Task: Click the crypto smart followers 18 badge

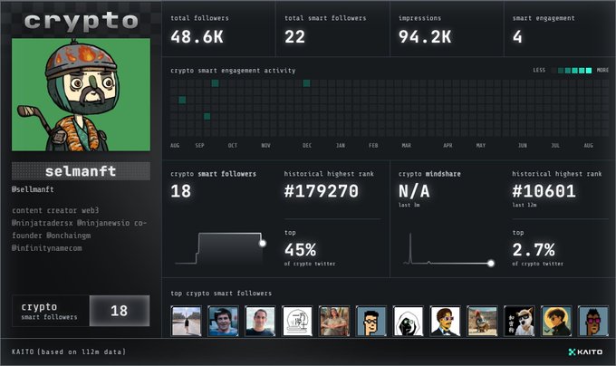Action: click(x=81, y=311)
